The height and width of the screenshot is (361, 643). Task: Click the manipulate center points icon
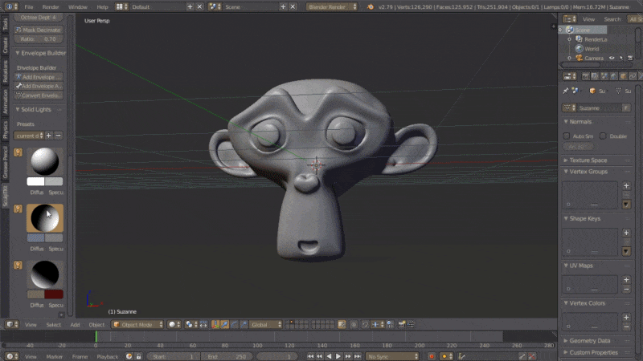tap(203, 325)
